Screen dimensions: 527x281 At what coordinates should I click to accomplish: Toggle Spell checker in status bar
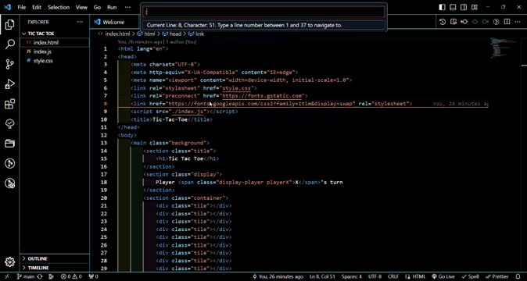click(x=470, y=276)
